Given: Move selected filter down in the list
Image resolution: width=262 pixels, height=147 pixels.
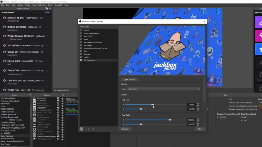Looking at the screenshot, I should (93, 129).
